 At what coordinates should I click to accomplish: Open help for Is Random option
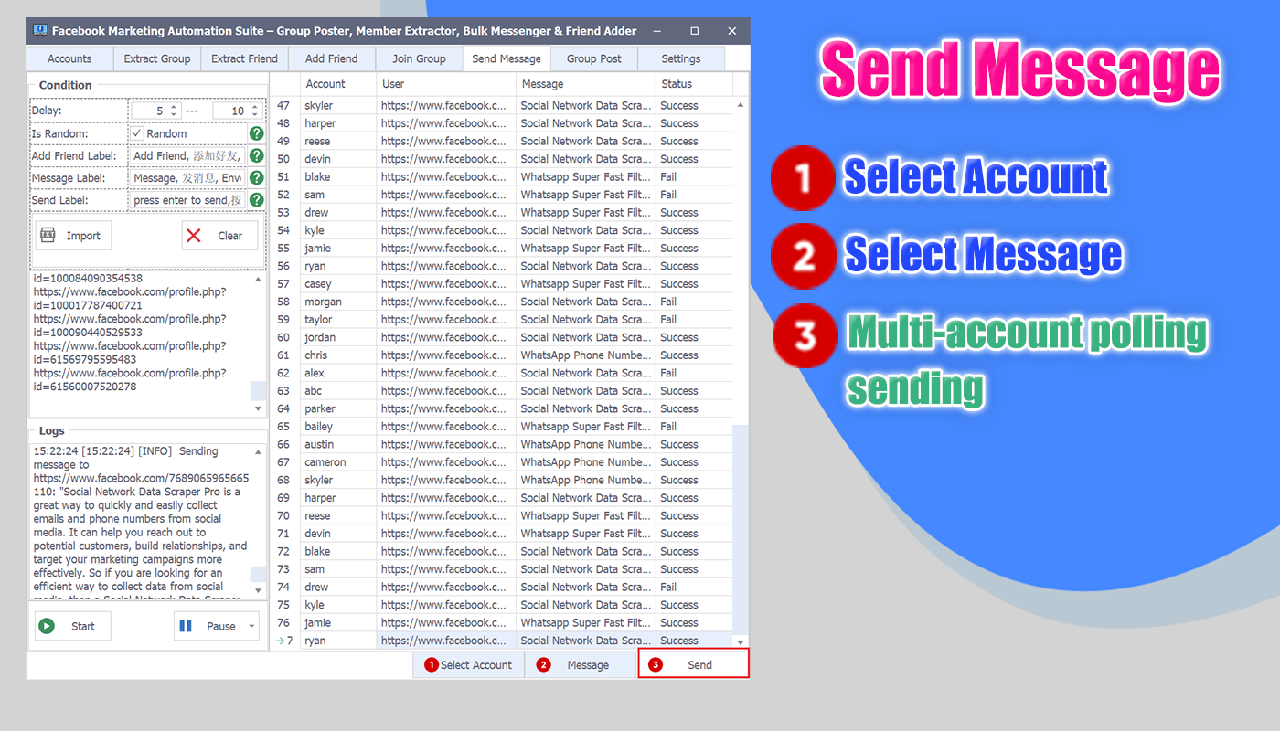coord(257,133)
